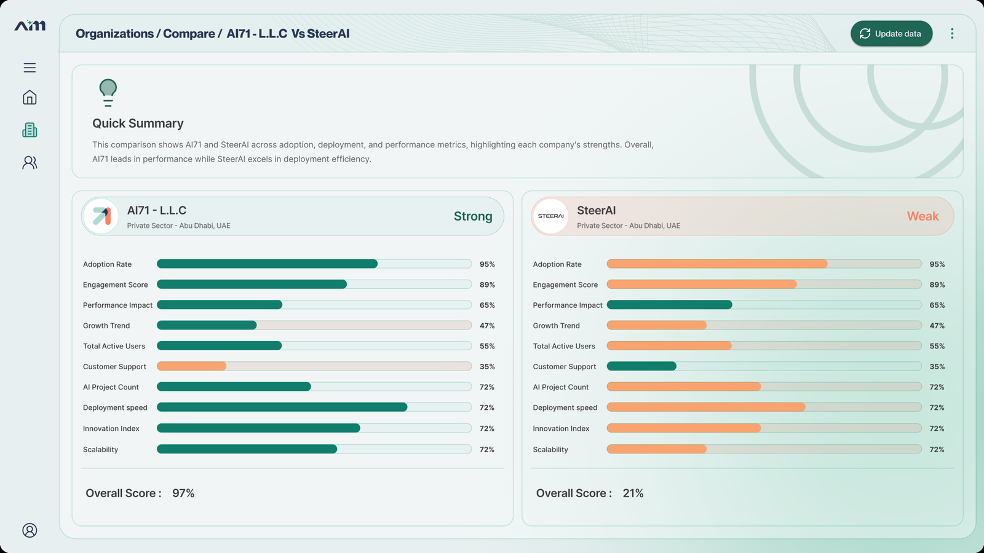Open the Users people icon
984x553 pixels.
(x=30, y=162)
